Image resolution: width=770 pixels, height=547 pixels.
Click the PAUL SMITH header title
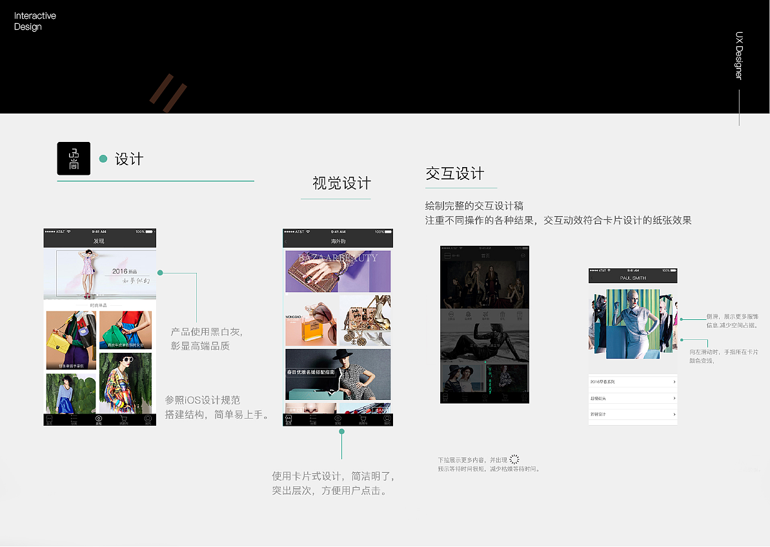pyautogui.click(x=633, y=278)
